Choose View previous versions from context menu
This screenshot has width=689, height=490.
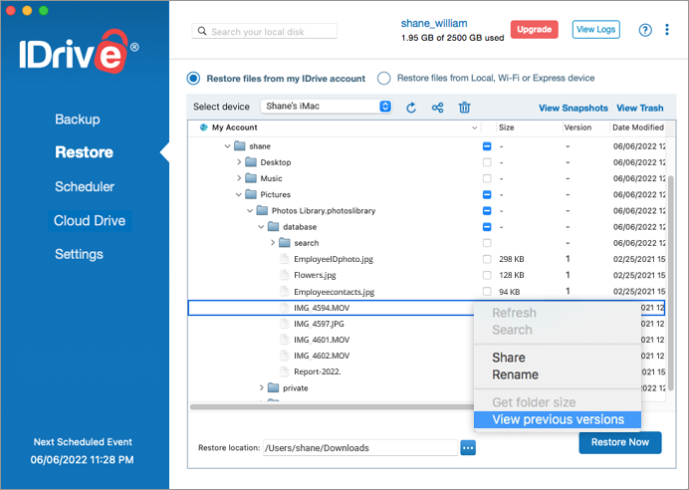(558, 419)
